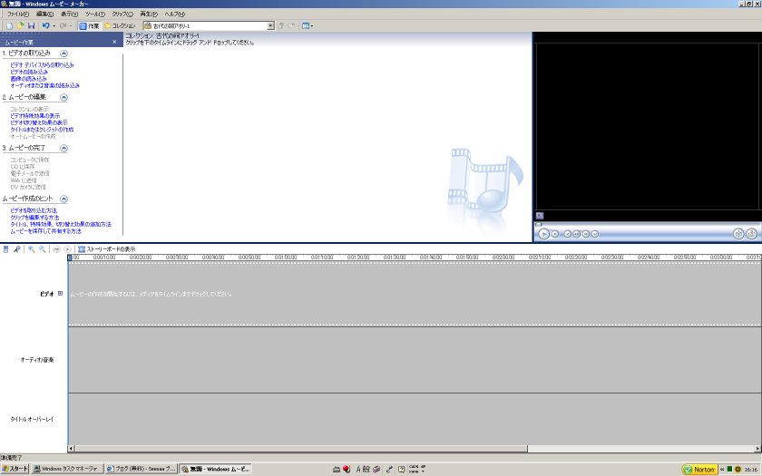The height and width of the screenshot is (476, 762).
Task: Collapse the ムービー作成のヒント section
Action: pyautogui.click(x=63, y=199)
